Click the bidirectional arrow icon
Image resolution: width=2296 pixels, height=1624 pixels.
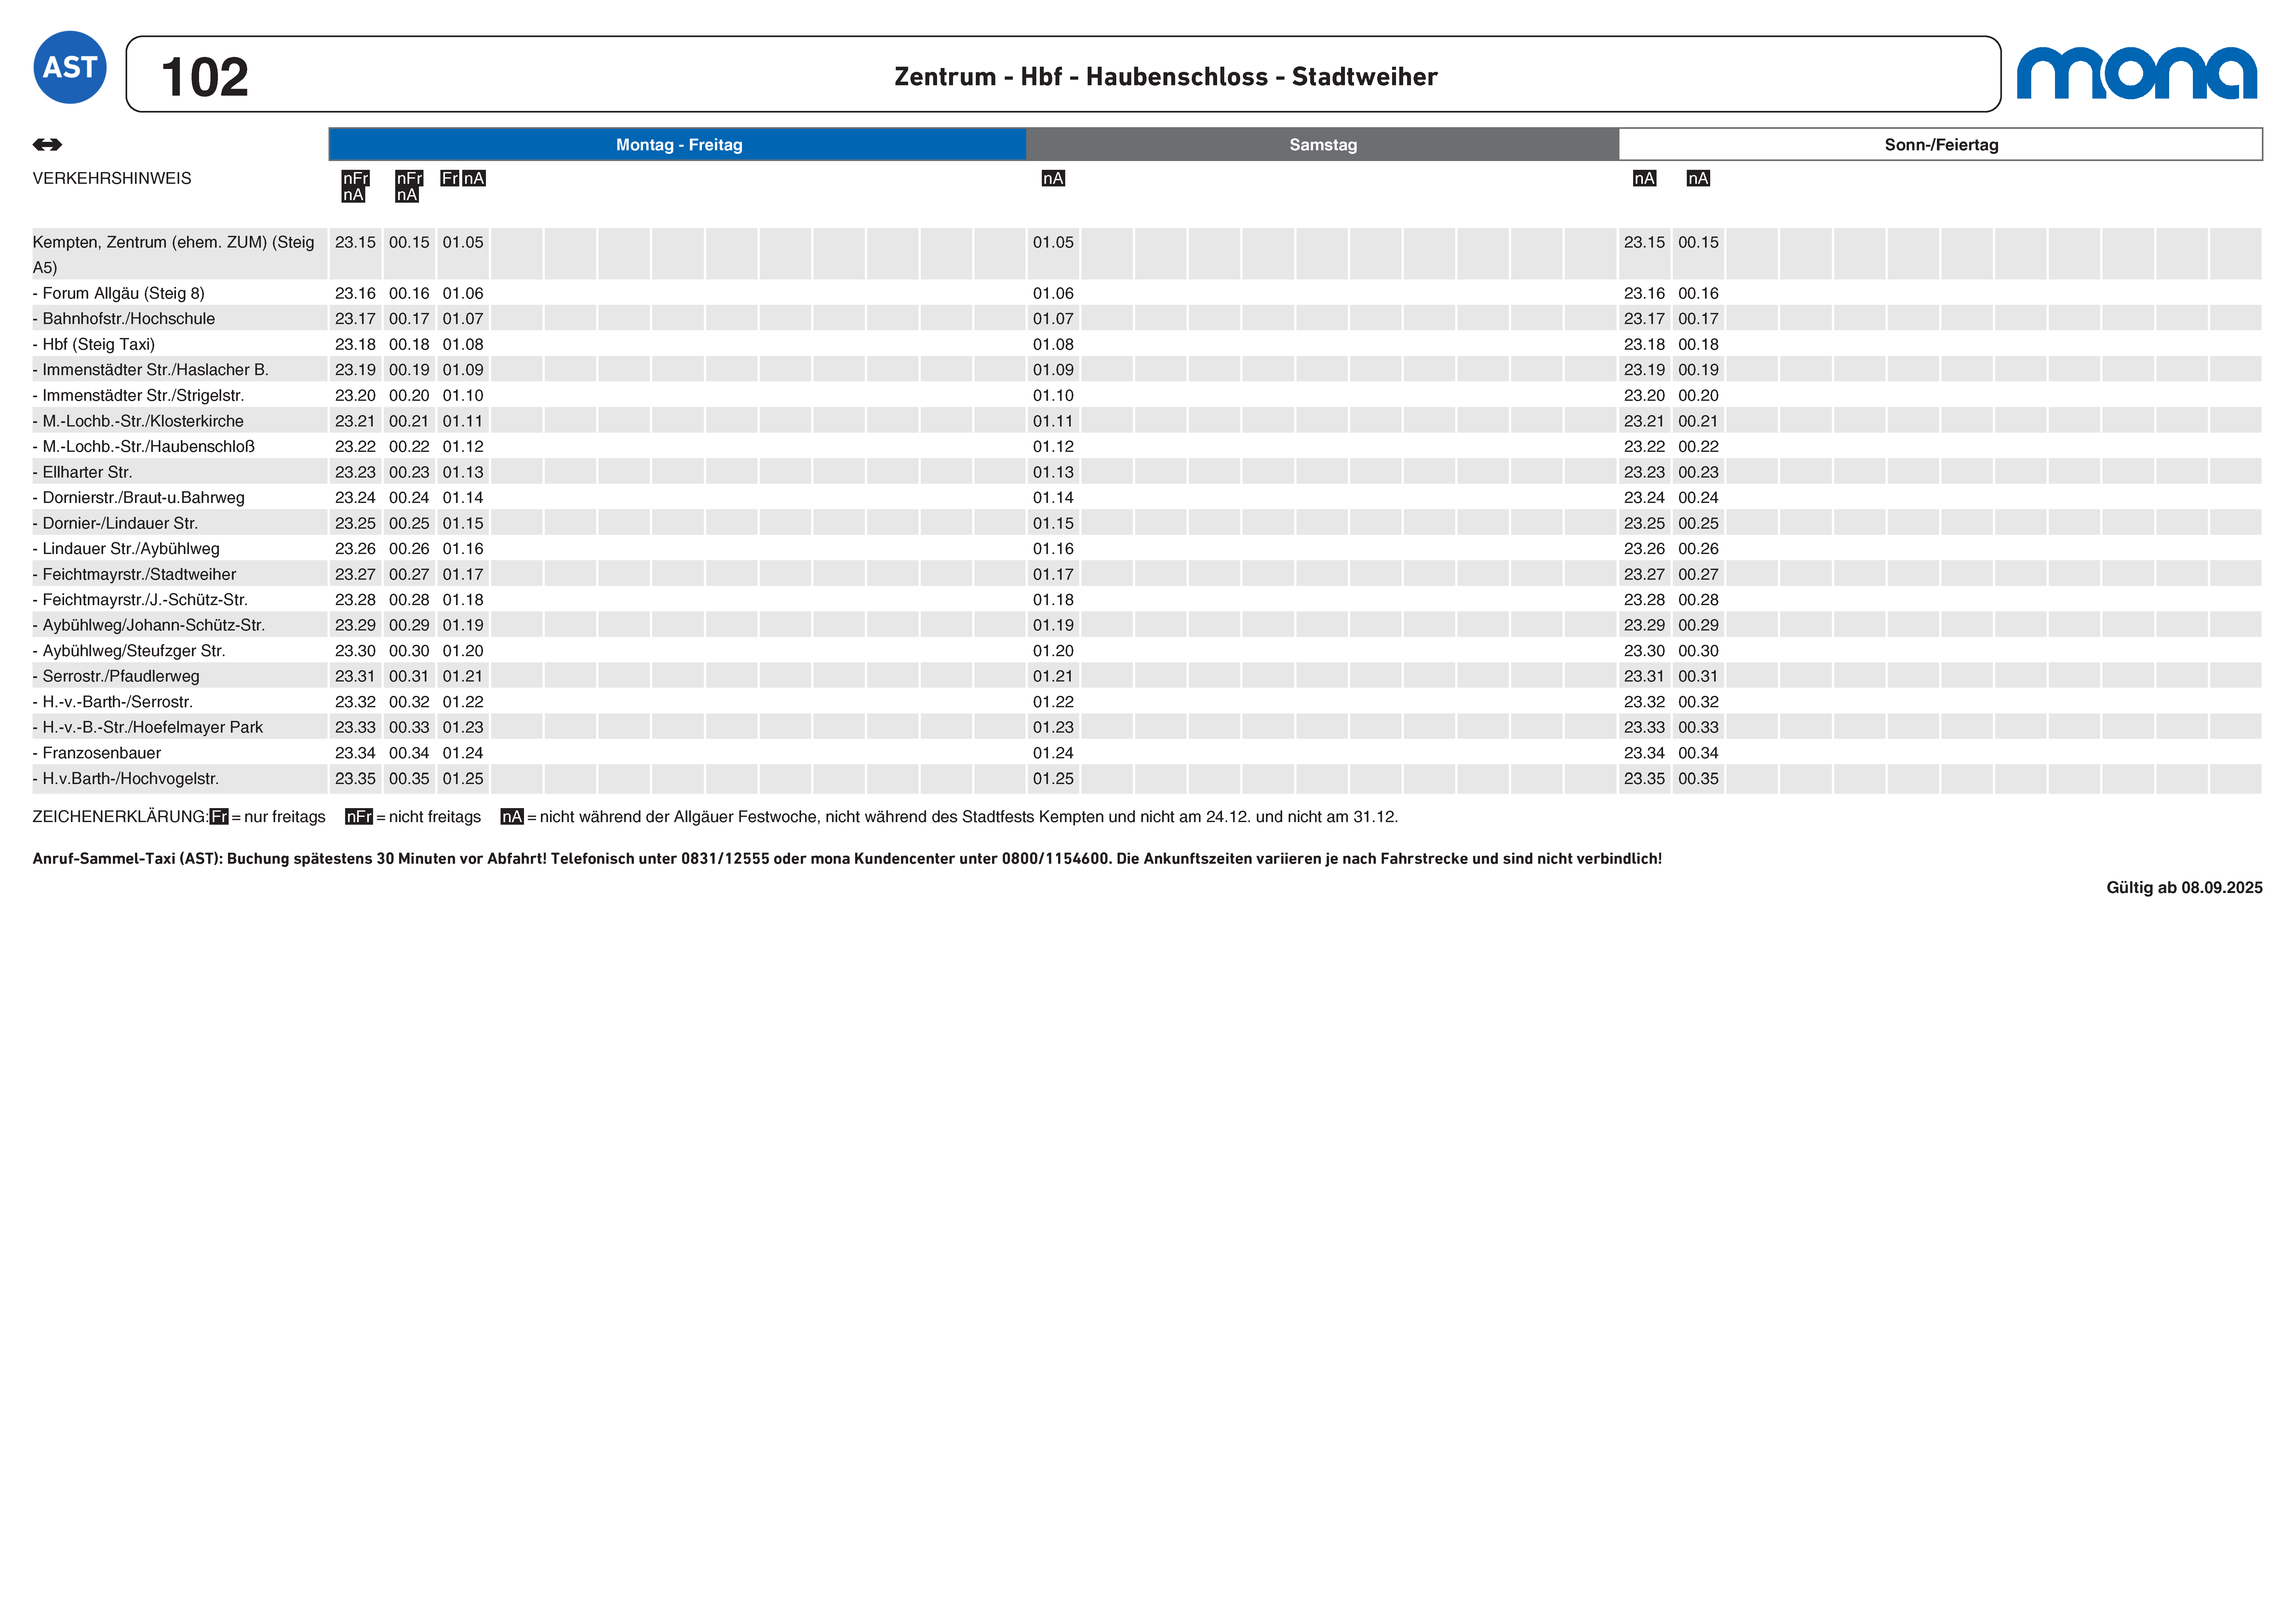(x=47, y=145)
